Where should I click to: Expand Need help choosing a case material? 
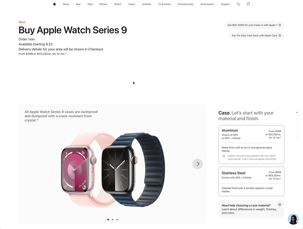click(x=251, y=209)
